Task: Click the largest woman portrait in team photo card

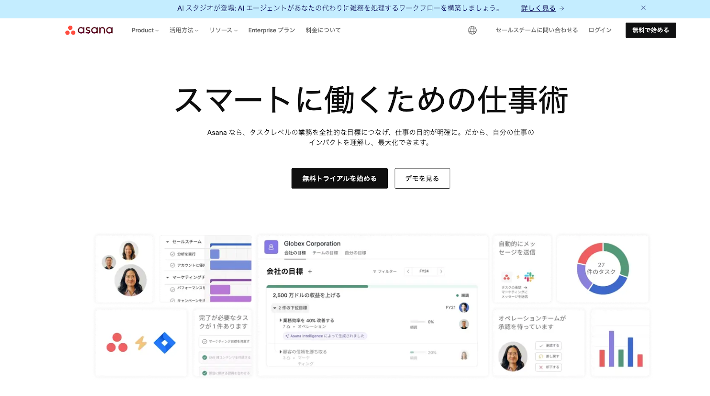Action: tap(130, 280)
